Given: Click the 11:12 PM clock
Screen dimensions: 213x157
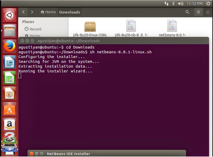Looking at the screenshot, I should coord(195,3).
